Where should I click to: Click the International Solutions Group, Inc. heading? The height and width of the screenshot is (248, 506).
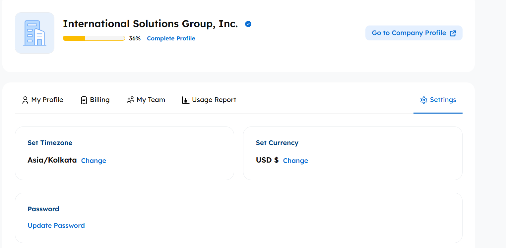150,24
